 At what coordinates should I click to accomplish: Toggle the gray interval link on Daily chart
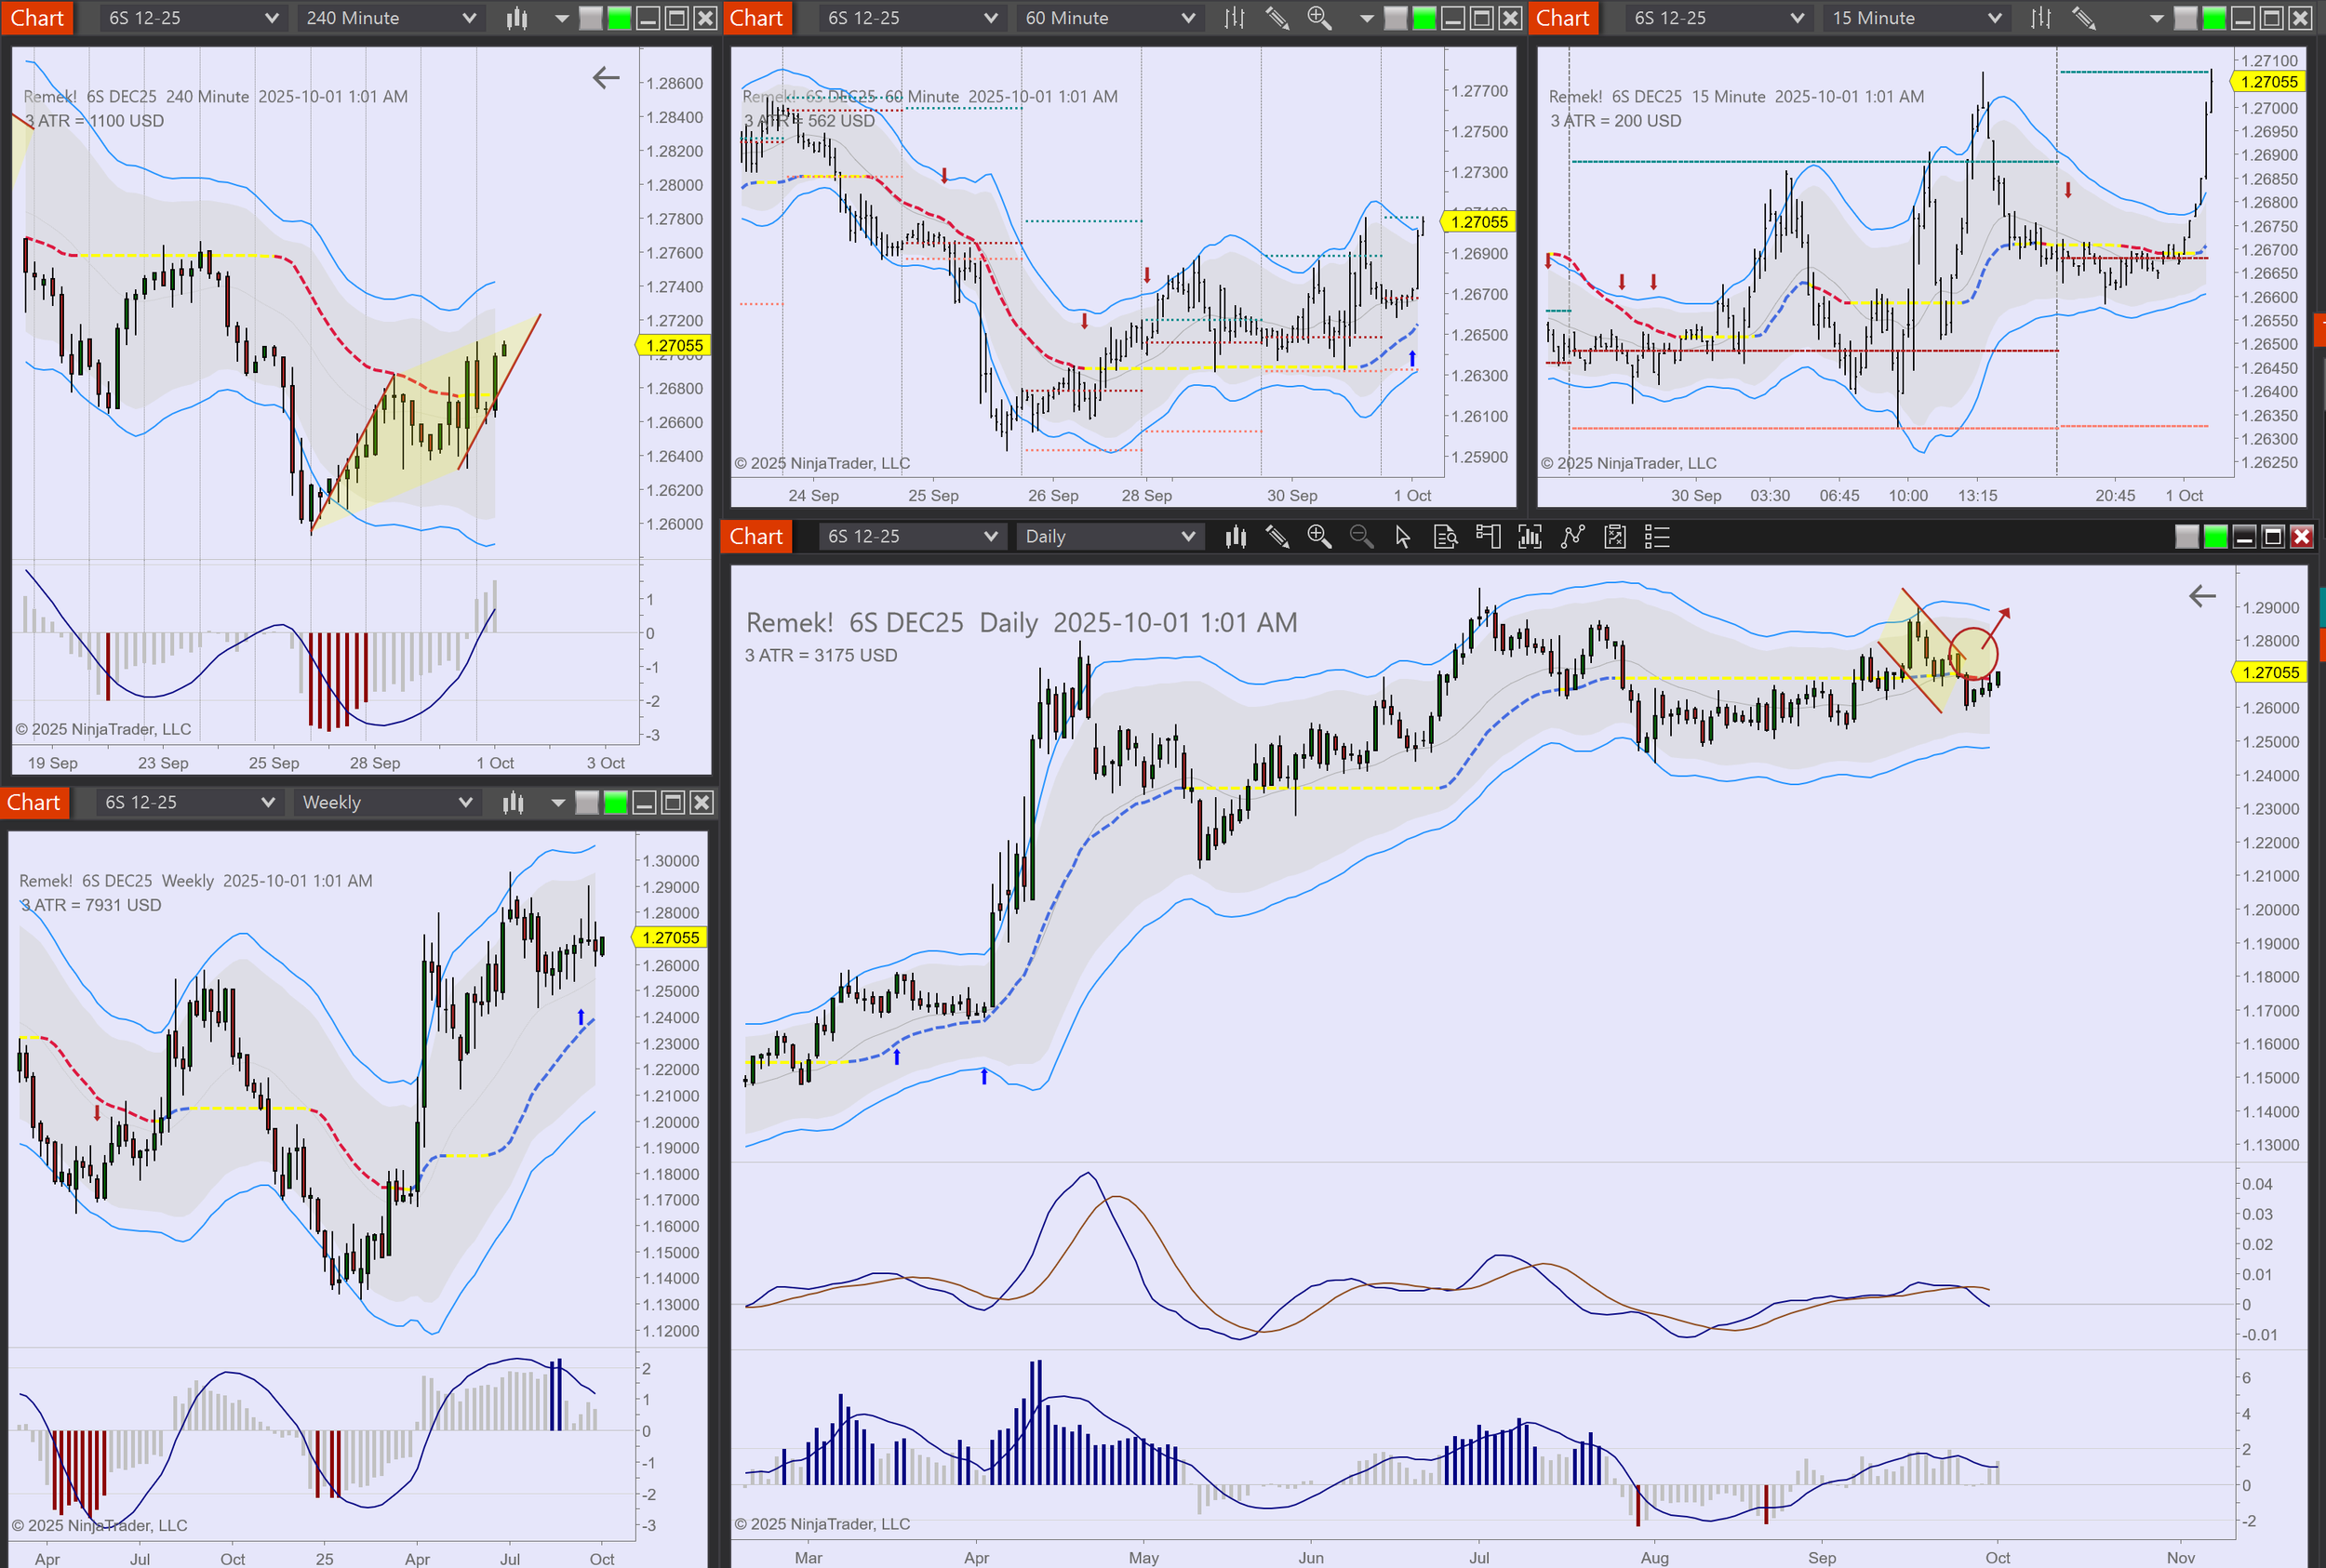pyautogui.click(x=2187, y=537)
